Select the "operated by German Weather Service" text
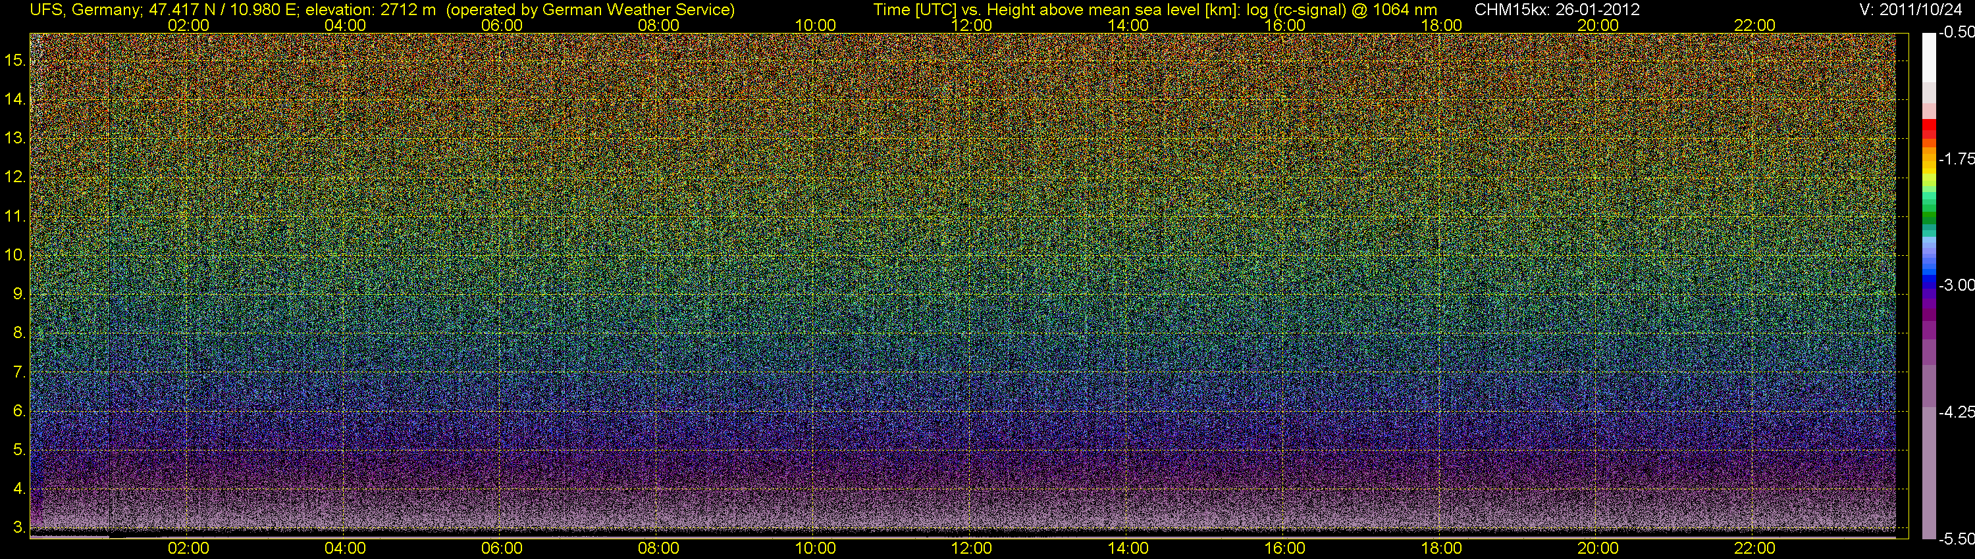1975x559 pixels. 591,10
